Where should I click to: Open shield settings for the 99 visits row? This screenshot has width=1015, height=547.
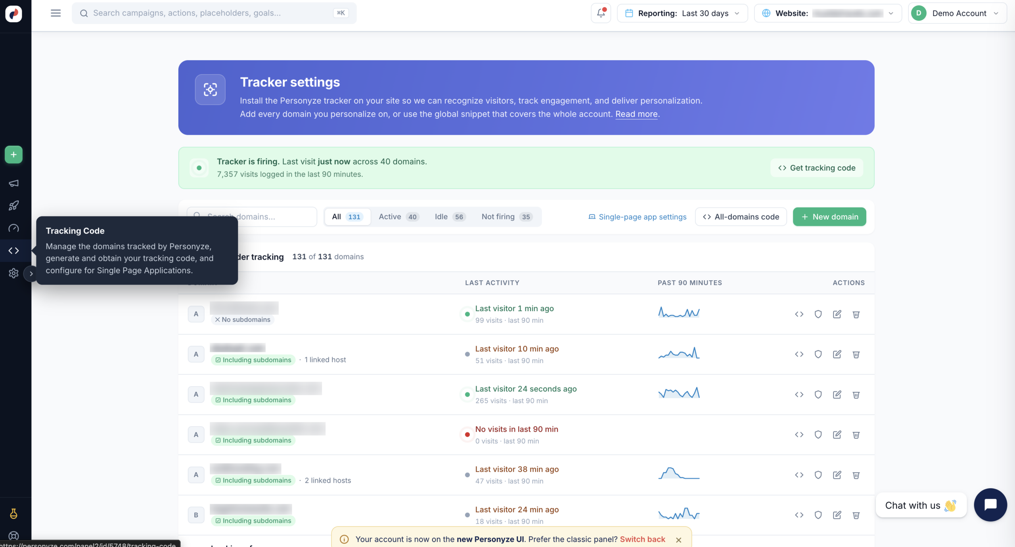pyautogui.click(x=818, y=314)
